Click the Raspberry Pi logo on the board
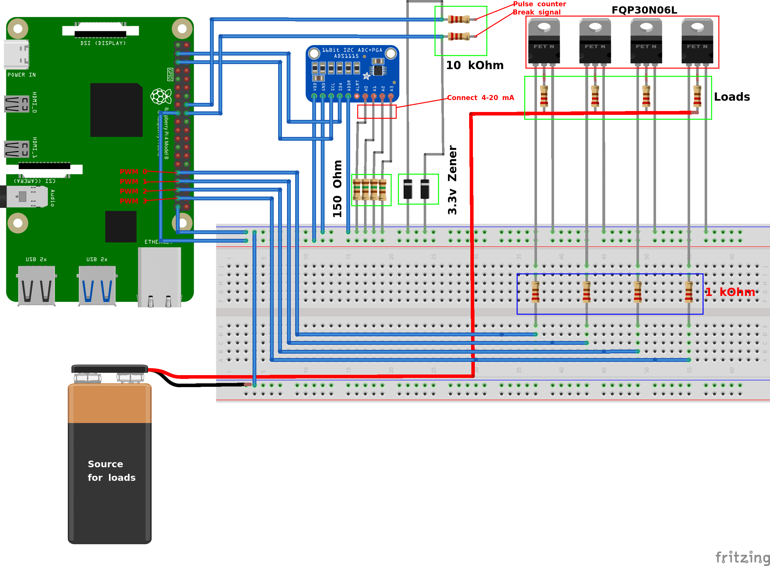Image resolution: width=770 pixels, height=566 pixels. tap(160, 96)
